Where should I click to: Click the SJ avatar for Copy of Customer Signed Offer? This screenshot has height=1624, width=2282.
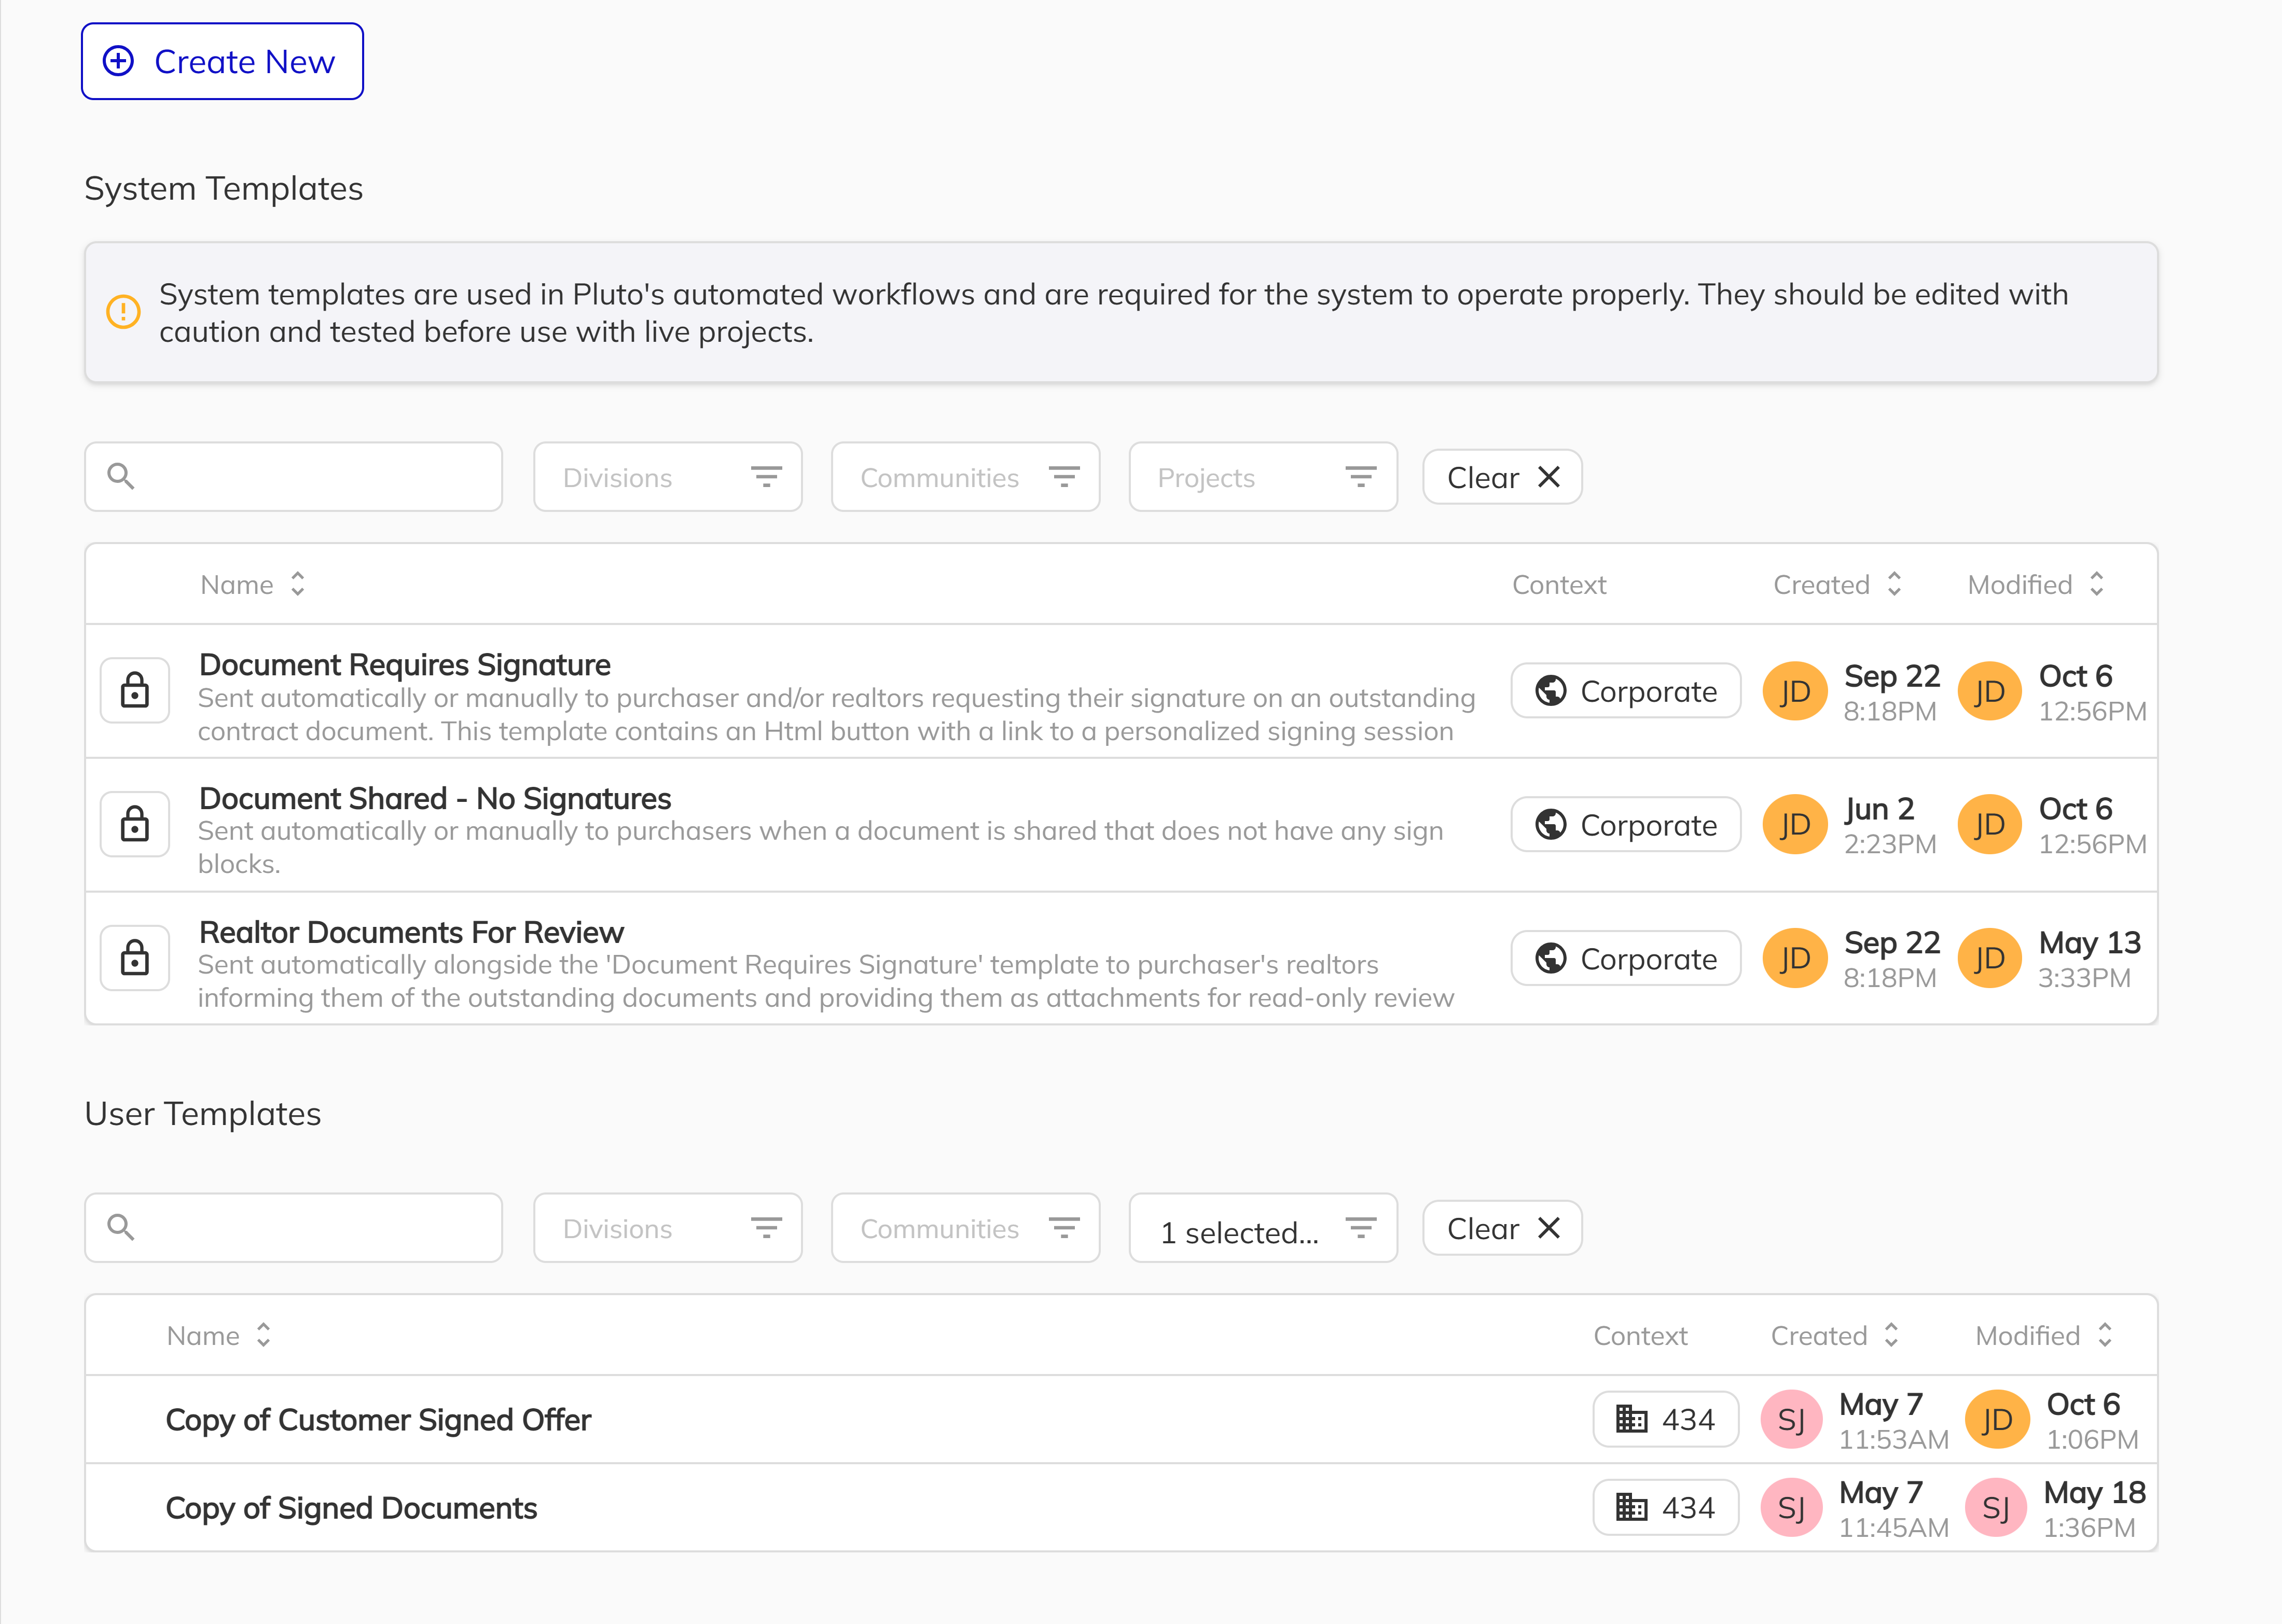pos(1791,1418)
